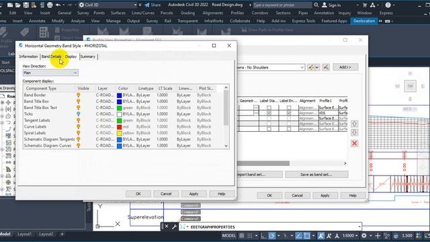Click the green color swatch for Tangent Labels
The image size is (430, 242).
pos(120,120)
